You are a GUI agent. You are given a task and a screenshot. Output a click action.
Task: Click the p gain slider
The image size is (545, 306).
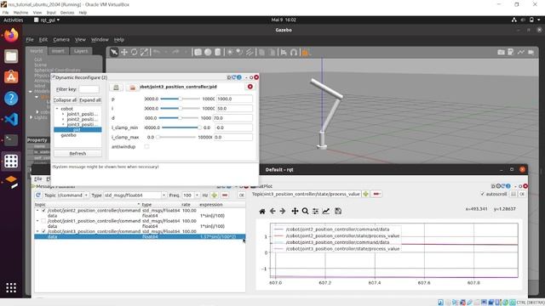[180, 99]
